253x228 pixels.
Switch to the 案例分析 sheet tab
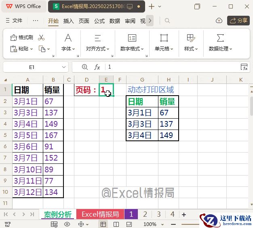[58, 214]
